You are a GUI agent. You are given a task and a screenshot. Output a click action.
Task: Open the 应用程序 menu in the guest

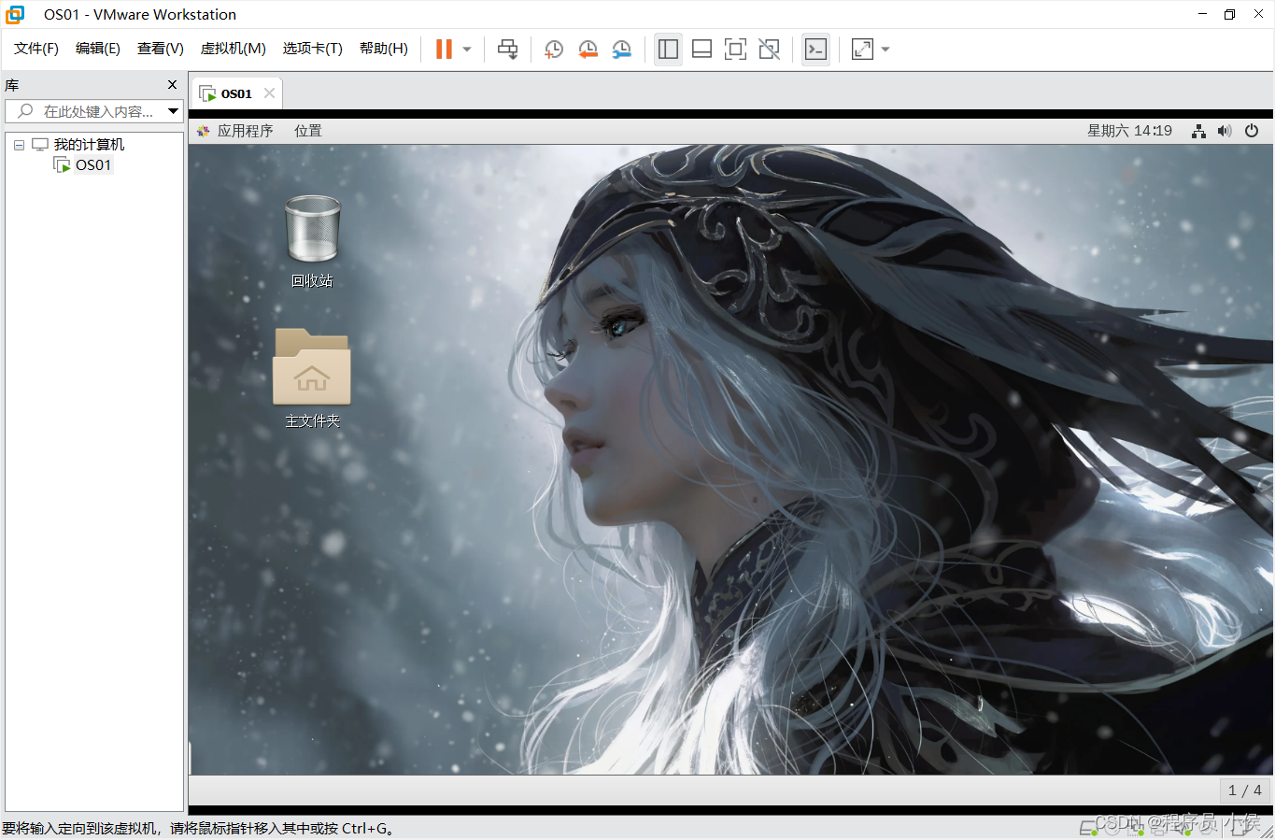pos(245,131)
